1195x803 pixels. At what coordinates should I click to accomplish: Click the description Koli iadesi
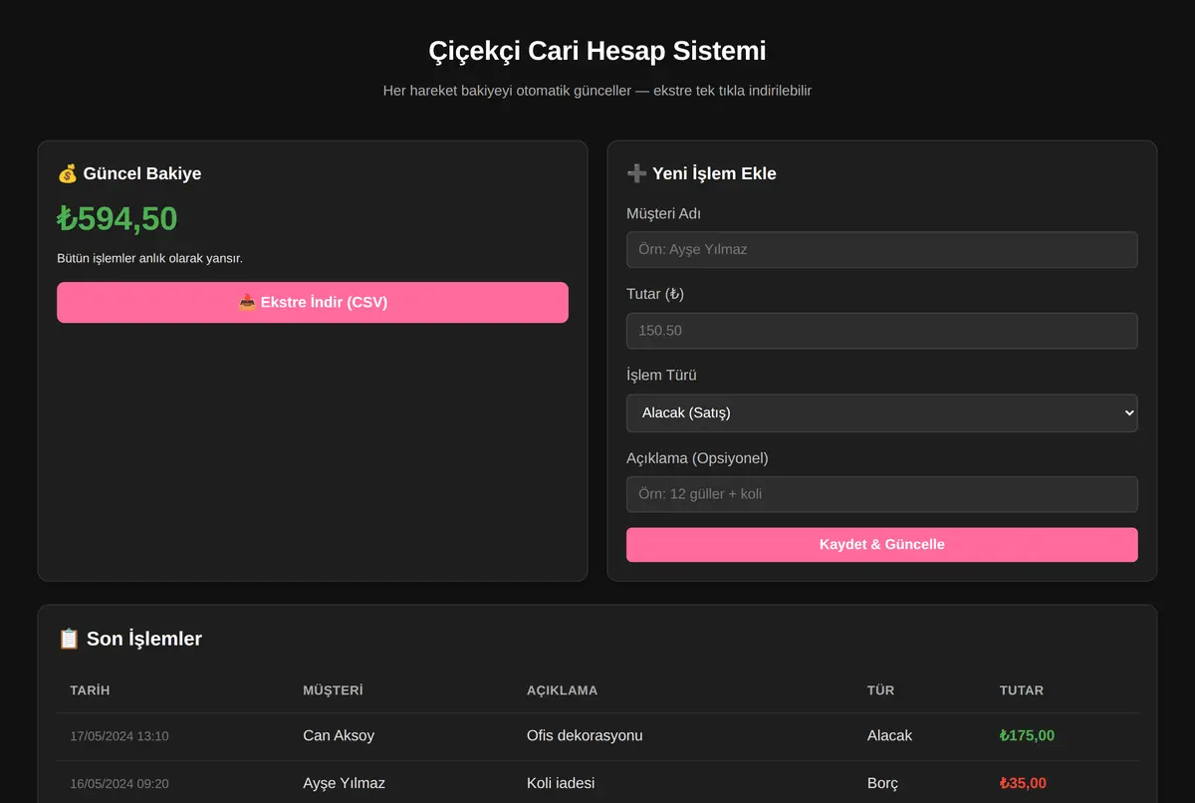tap(561, 783)
